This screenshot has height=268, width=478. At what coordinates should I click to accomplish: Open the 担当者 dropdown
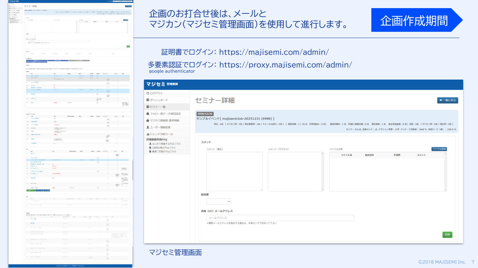(x=218, y=201)
